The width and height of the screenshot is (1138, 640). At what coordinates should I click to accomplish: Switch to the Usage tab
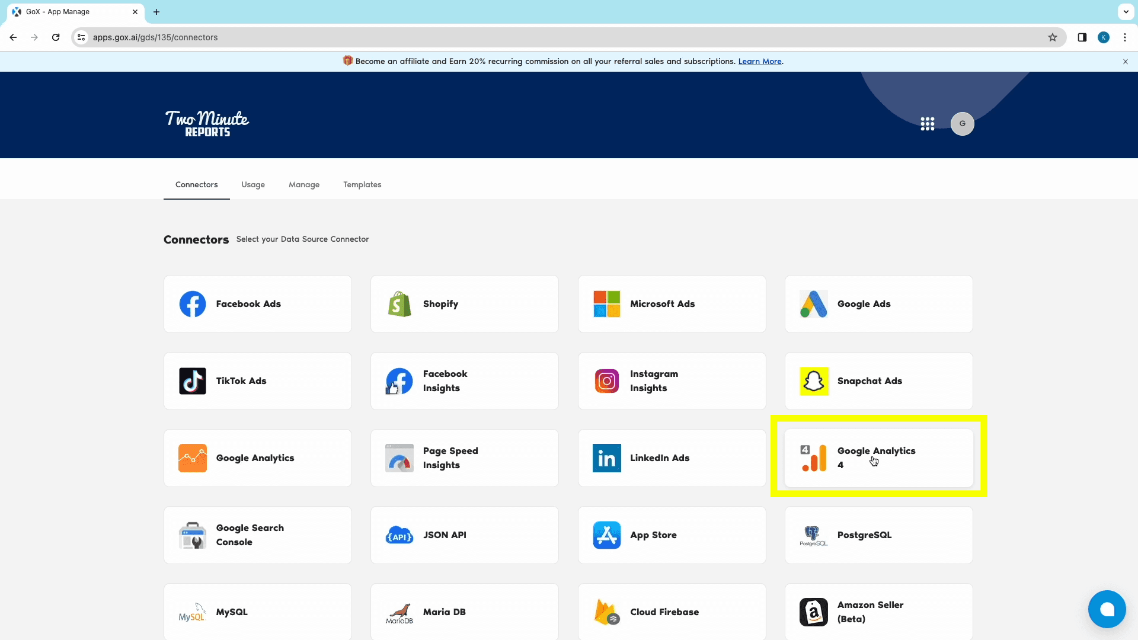click(253, 185)
